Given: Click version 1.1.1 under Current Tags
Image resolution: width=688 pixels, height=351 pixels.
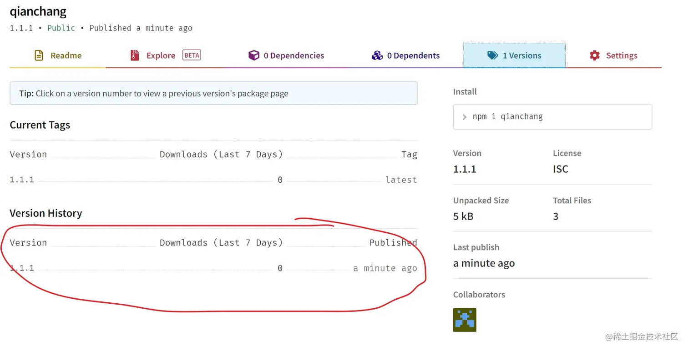Looking at the screenshot, I should (21, 179).
